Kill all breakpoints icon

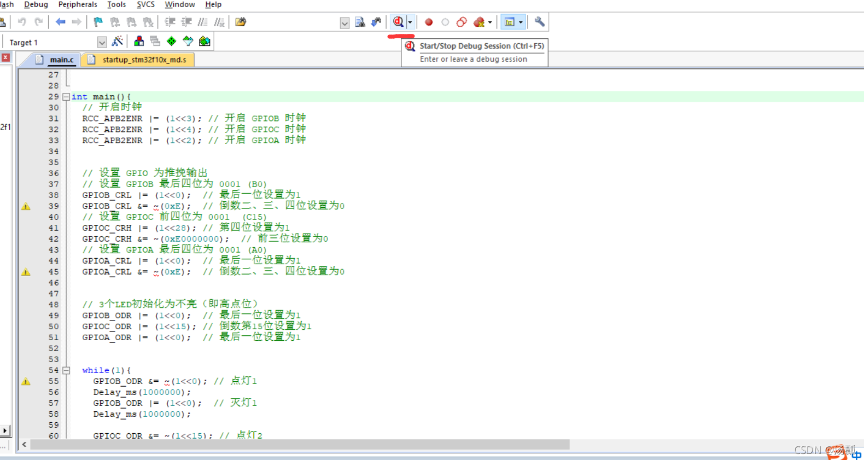[479, 22]
